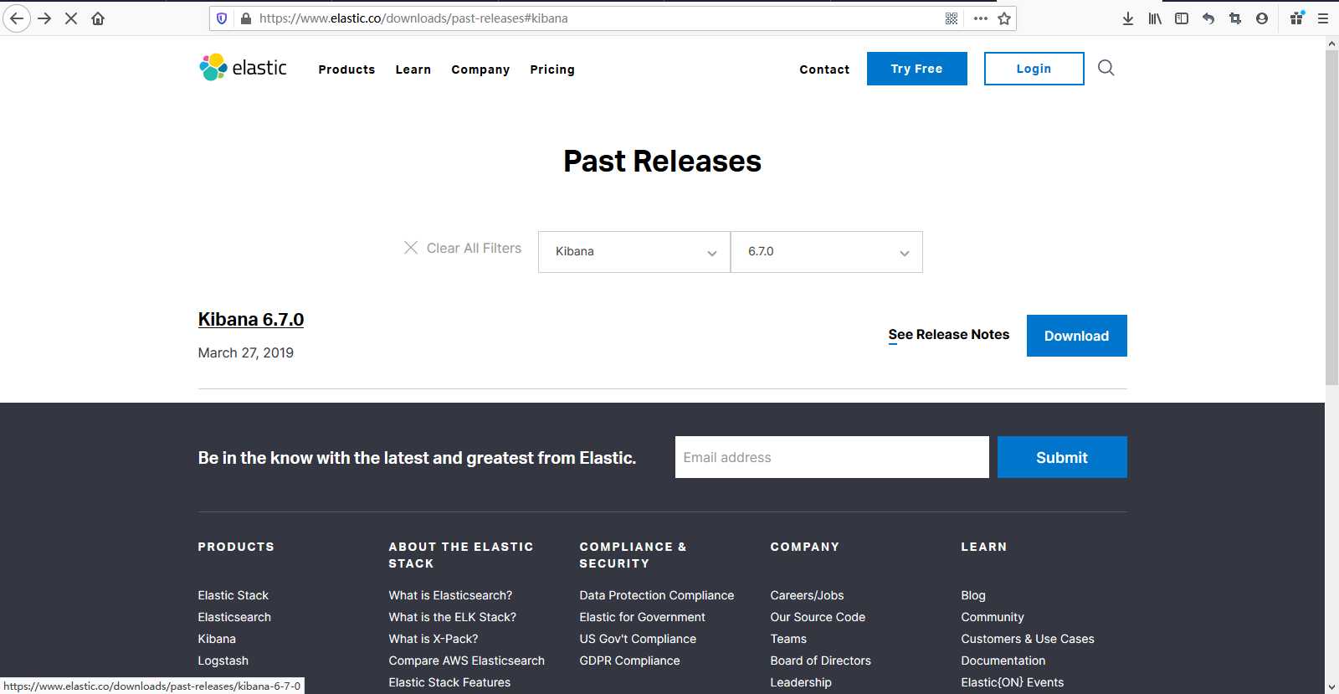This screenshot has width=1339, height=694.
Task: Open Compare AWS Elasticsearch link
Action: click(x=467, y=661)
